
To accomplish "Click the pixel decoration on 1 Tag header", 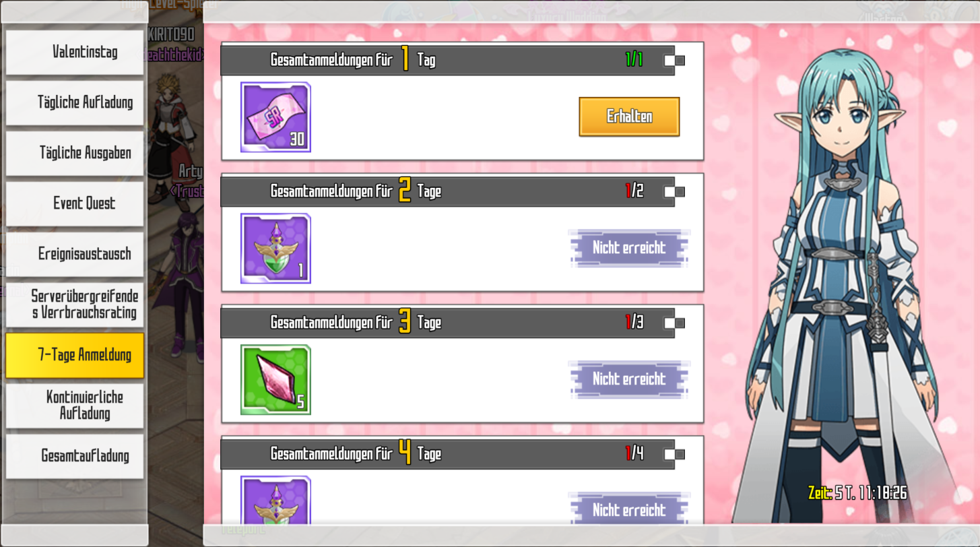I will [674, 61].
